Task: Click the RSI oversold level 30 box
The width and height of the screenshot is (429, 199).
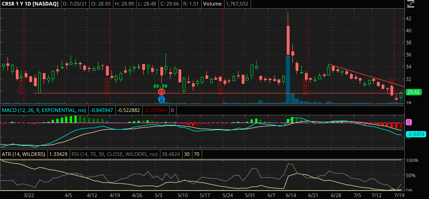Action: [x=186, y=154]
